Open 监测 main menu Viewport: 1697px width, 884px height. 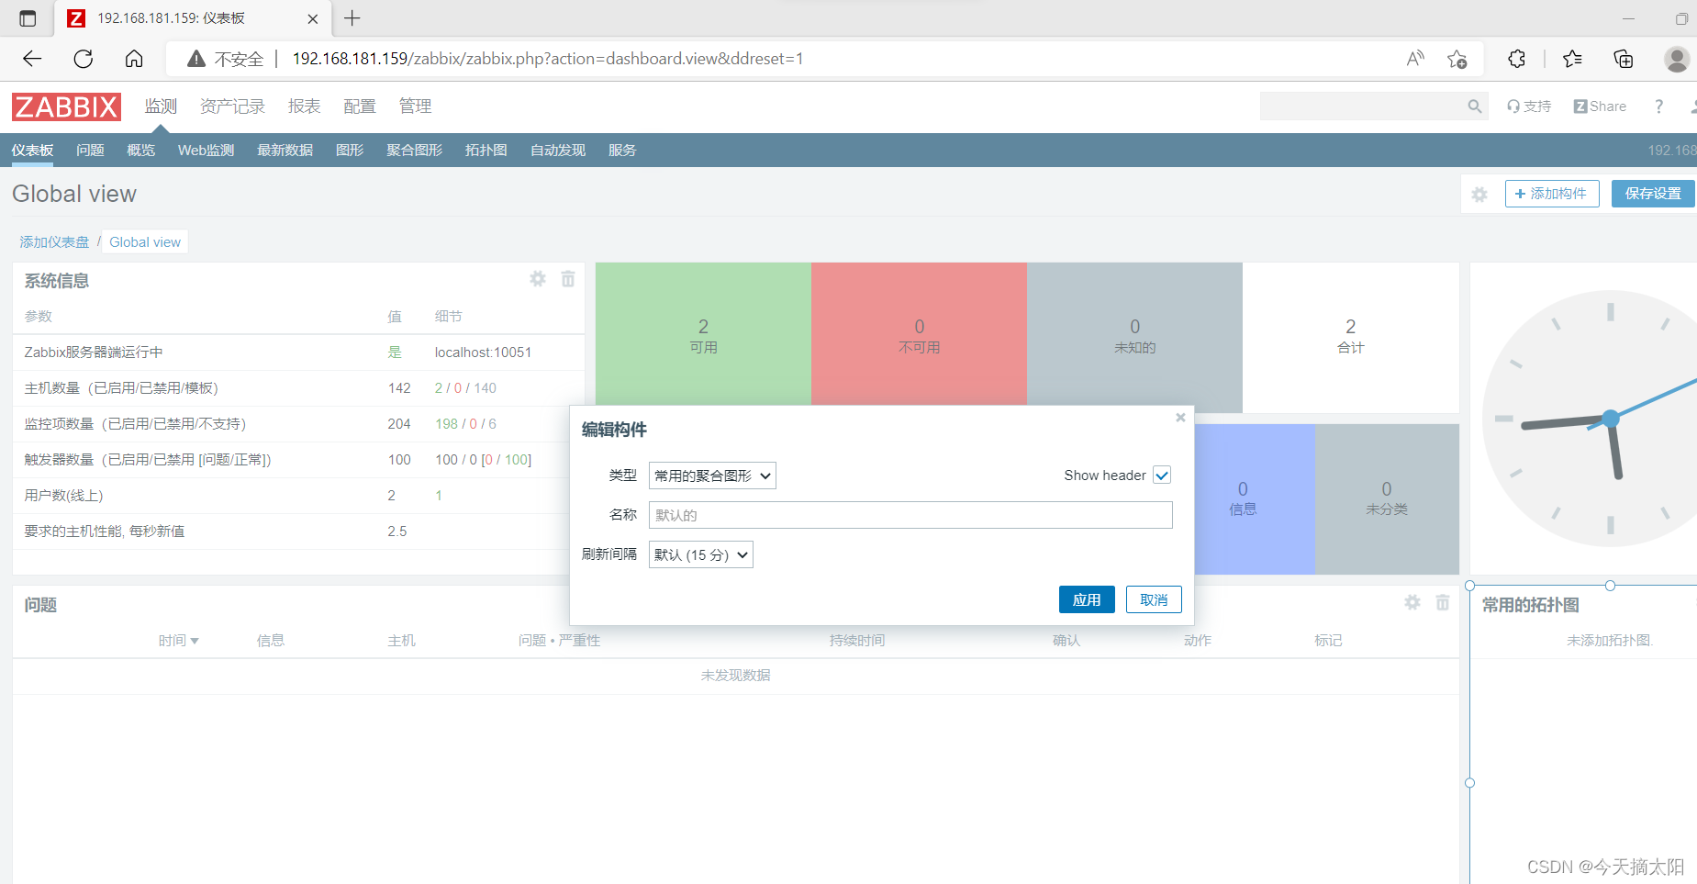click(x=161, y=106)
